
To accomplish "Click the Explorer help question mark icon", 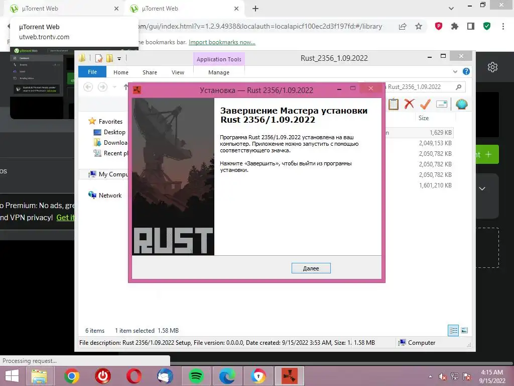I will pos(466,71).
